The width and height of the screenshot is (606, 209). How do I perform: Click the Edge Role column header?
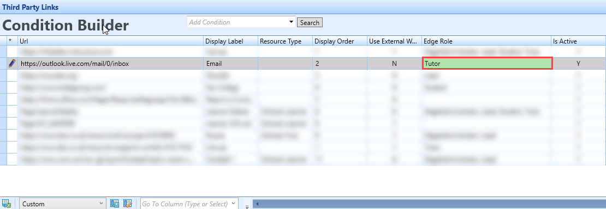486,41
